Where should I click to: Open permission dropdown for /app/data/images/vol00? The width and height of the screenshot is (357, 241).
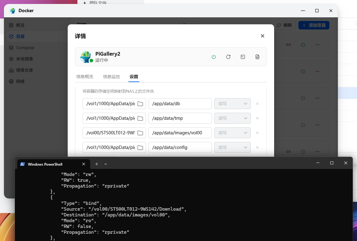pyautogui.click(x=233, y=133)
